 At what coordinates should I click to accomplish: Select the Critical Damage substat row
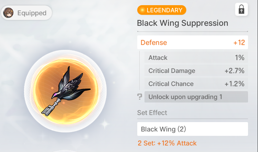196,71
